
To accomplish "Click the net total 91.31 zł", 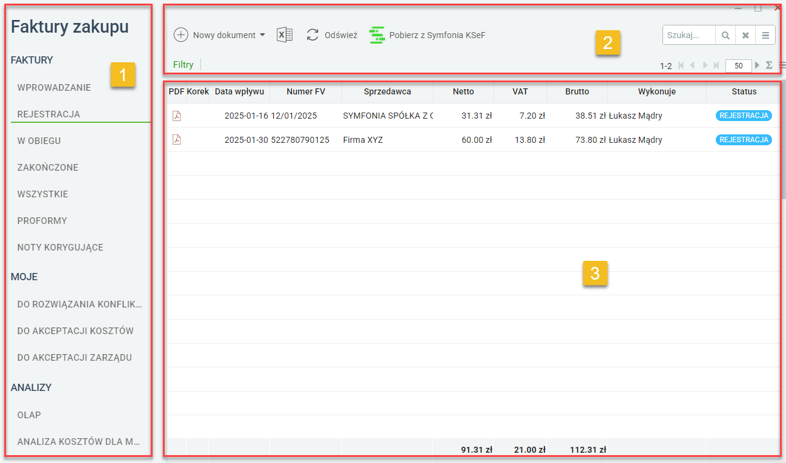I will pyautogui.click(x=477, y=450).
